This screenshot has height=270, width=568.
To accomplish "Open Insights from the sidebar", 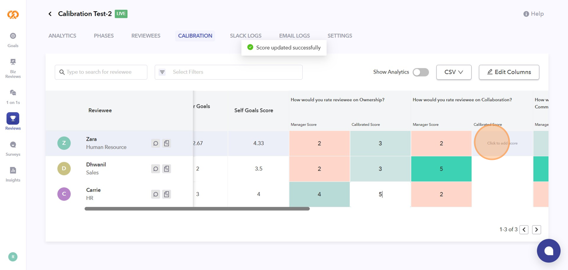I will (x=13, y=174).
